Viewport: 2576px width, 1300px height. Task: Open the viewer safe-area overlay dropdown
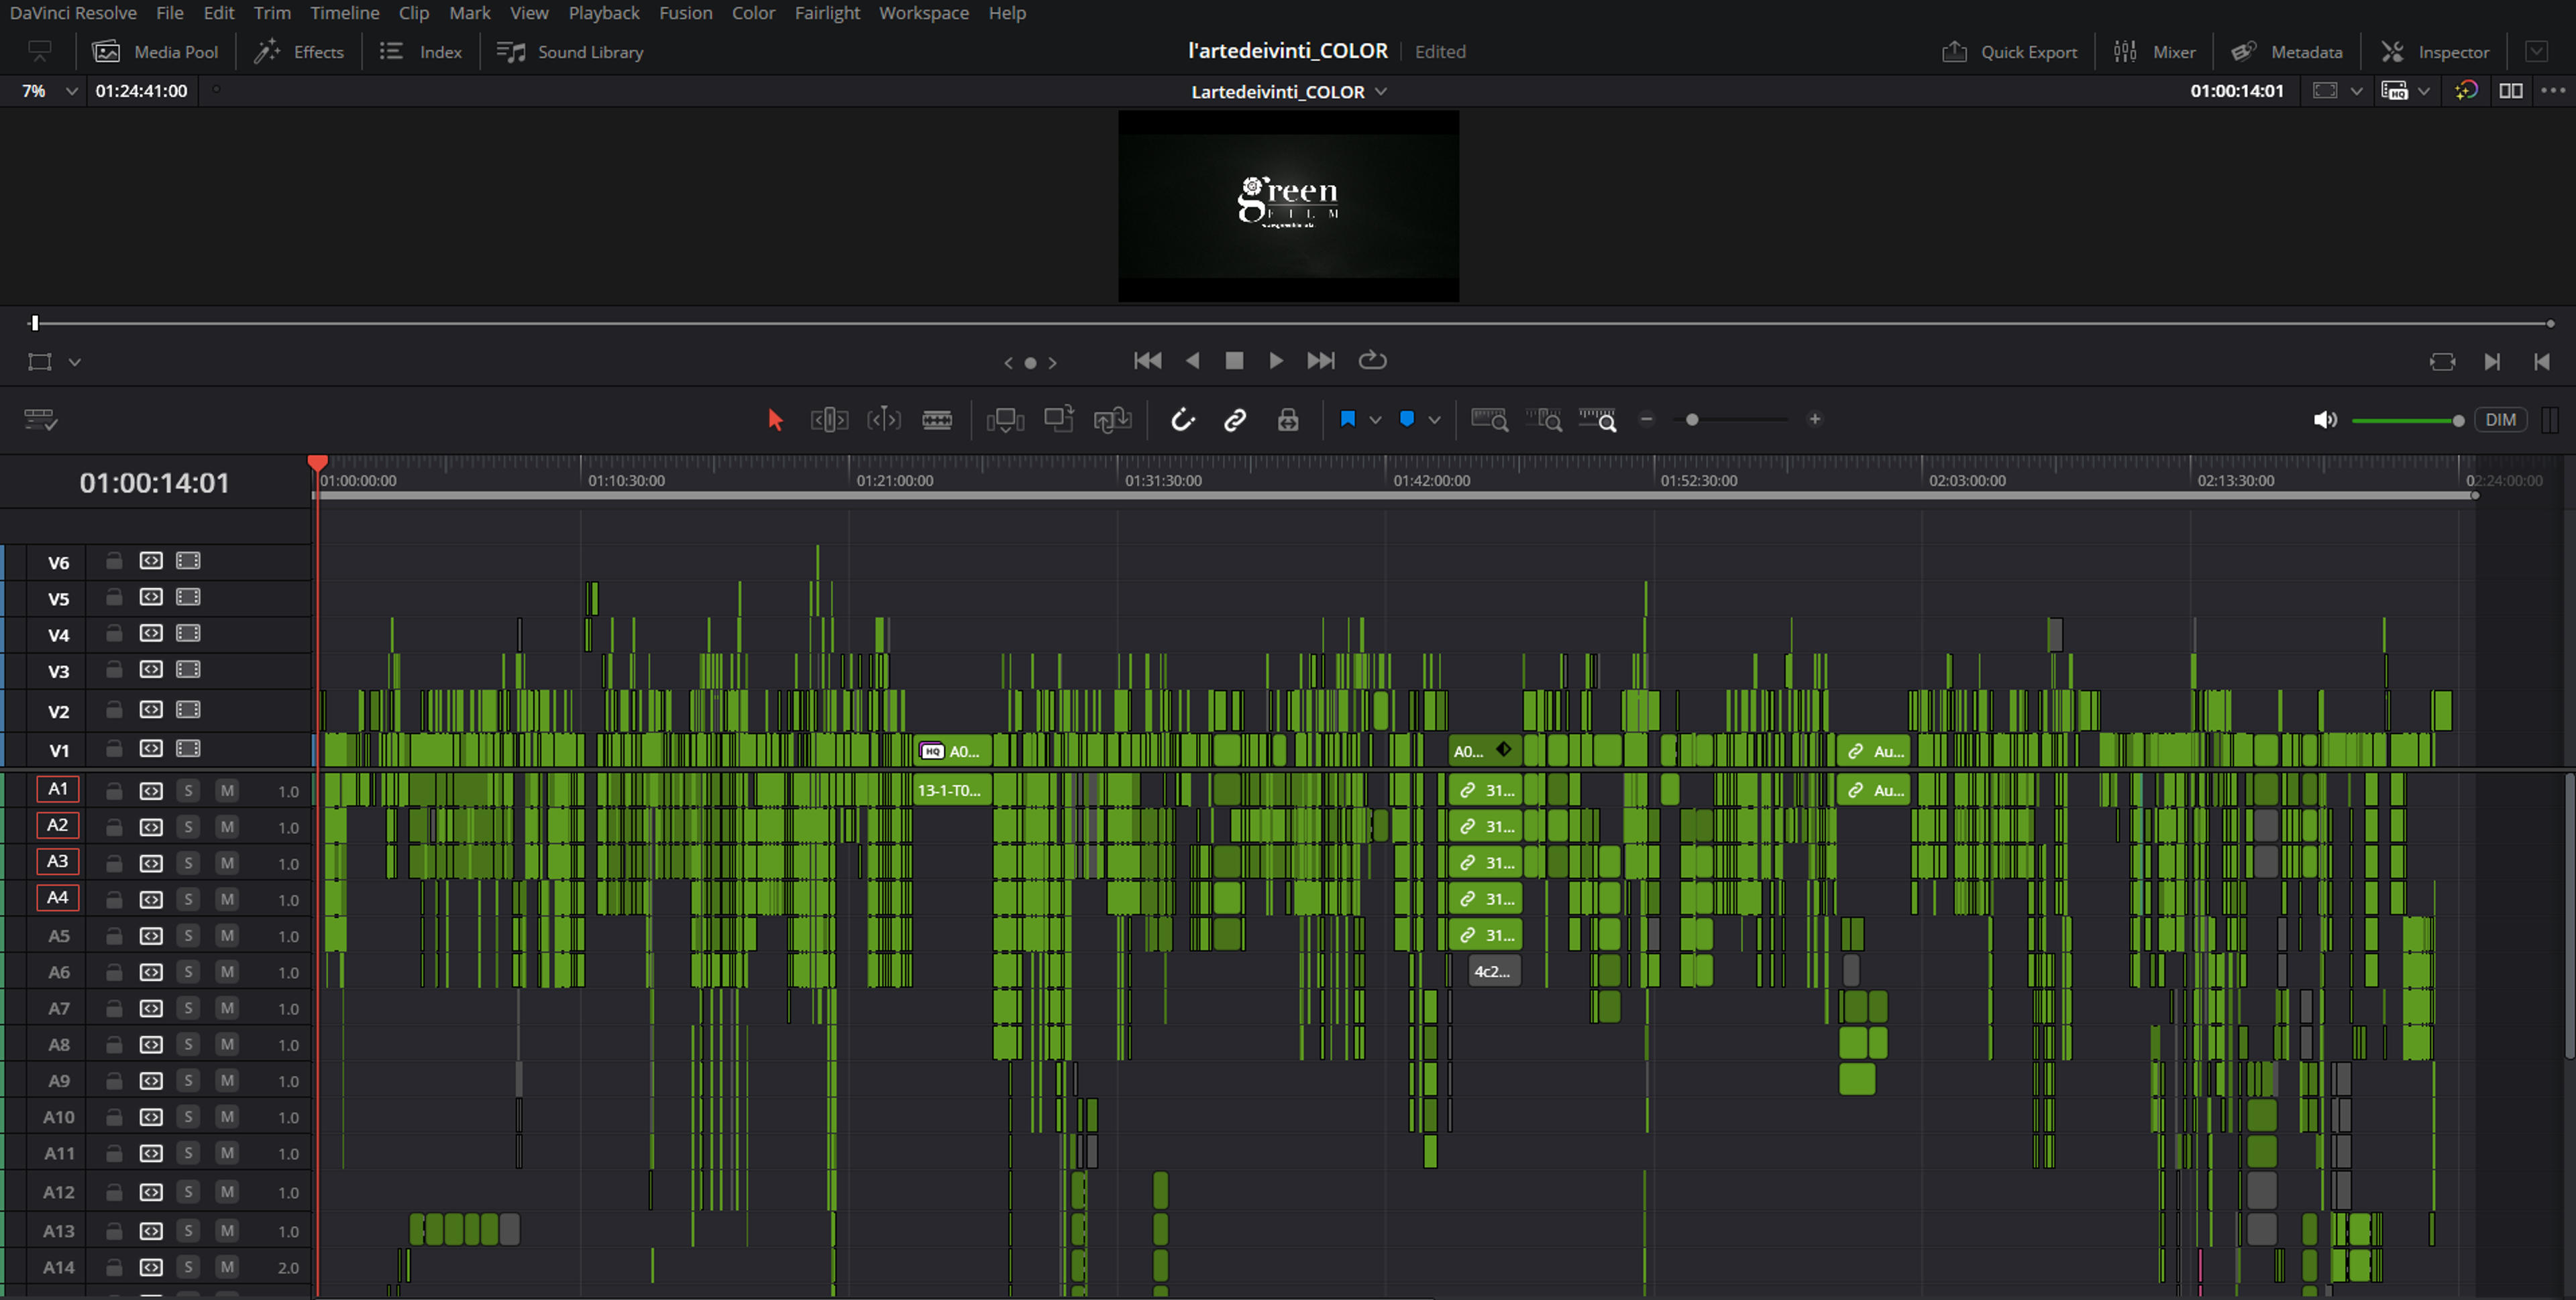[2357, 91]
